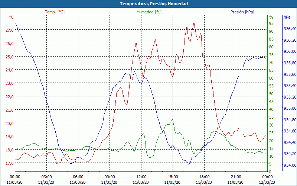Viewport: 297px width, 186px height.
Task: Click the chart title 'Temperatura, Presión, Humedad'
Action: point(154,4)
